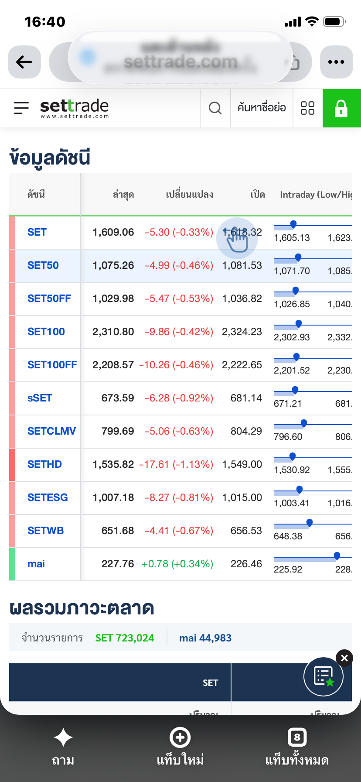The height and width of the screenshot is (782, 361).
Task: Click the ค้นหาชื่อย่อ search field
Action: [x=262, y=108]
